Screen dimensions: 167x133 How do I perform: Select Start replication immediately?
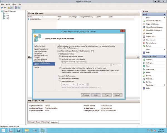(x=60, y=79)
